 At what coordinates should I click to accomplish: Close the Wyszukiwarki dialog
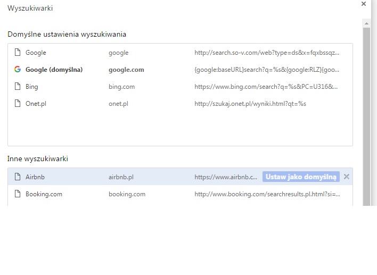(x=364, y=4)
